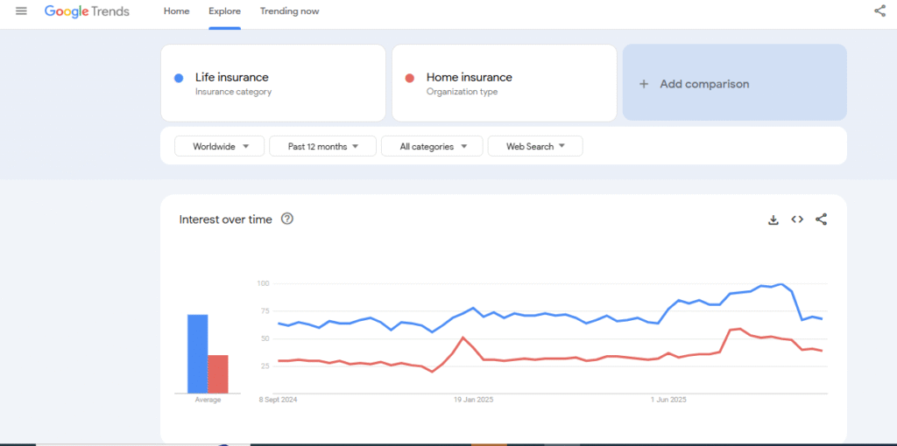This screenshot has width=897, height=446.
Task: Open the hamburger main menu
Action: [x=21, y=11]
